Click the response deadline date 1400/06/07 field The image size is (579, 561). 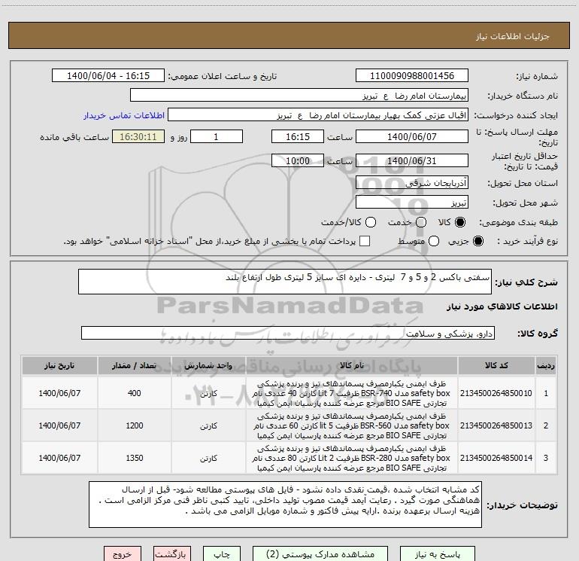412,136
